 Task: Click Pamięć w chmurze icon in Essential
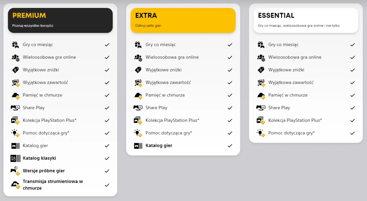[x=261, y=95]
